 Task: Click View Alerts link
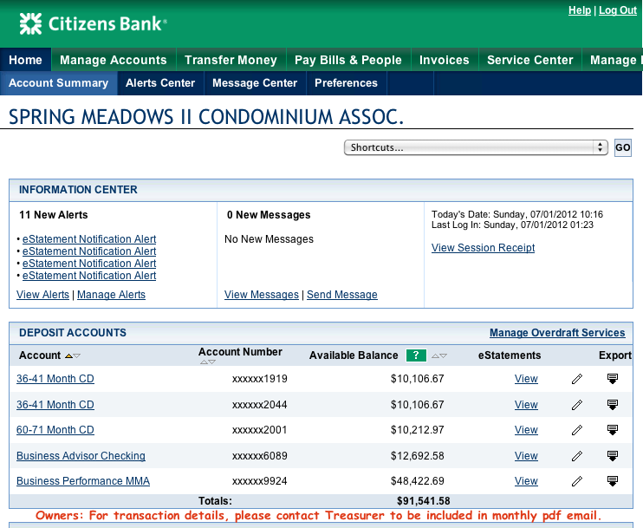pos(42,295)
